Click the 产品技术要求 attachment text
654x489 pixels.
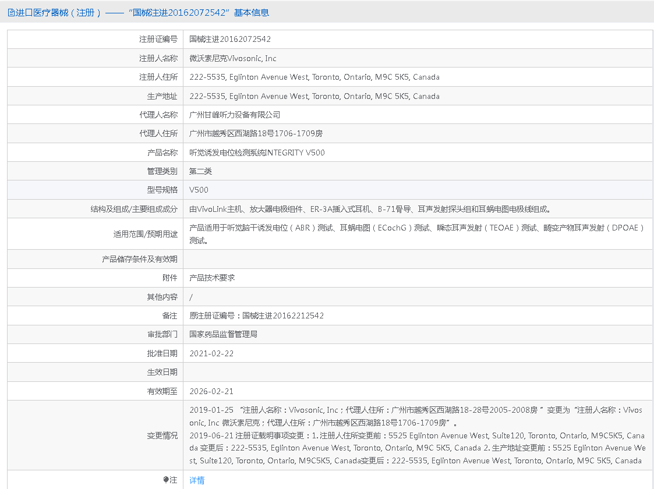pos(212,278)
